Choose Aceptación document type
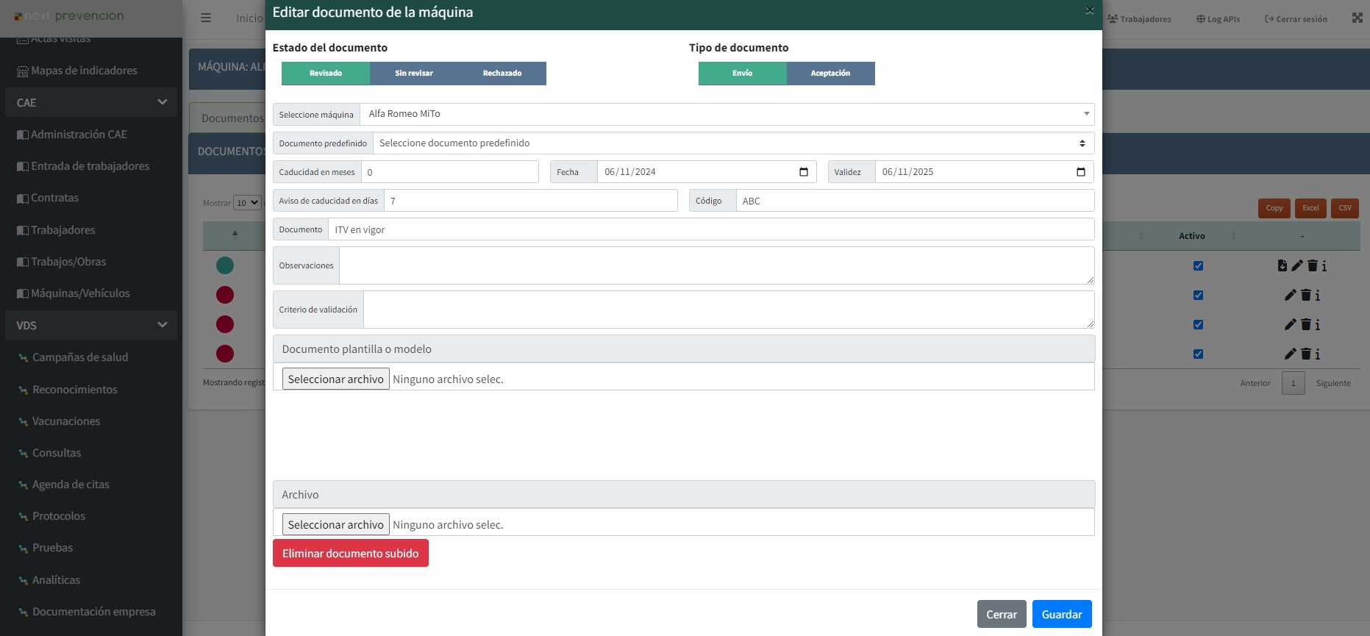 click(x=831, y=74)
